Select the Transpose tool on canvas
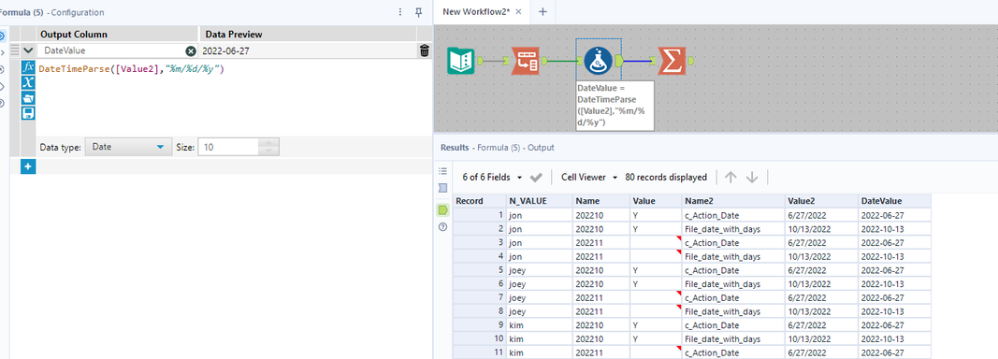The height and width of the screenshot is (359, 998). click(526, 61)
